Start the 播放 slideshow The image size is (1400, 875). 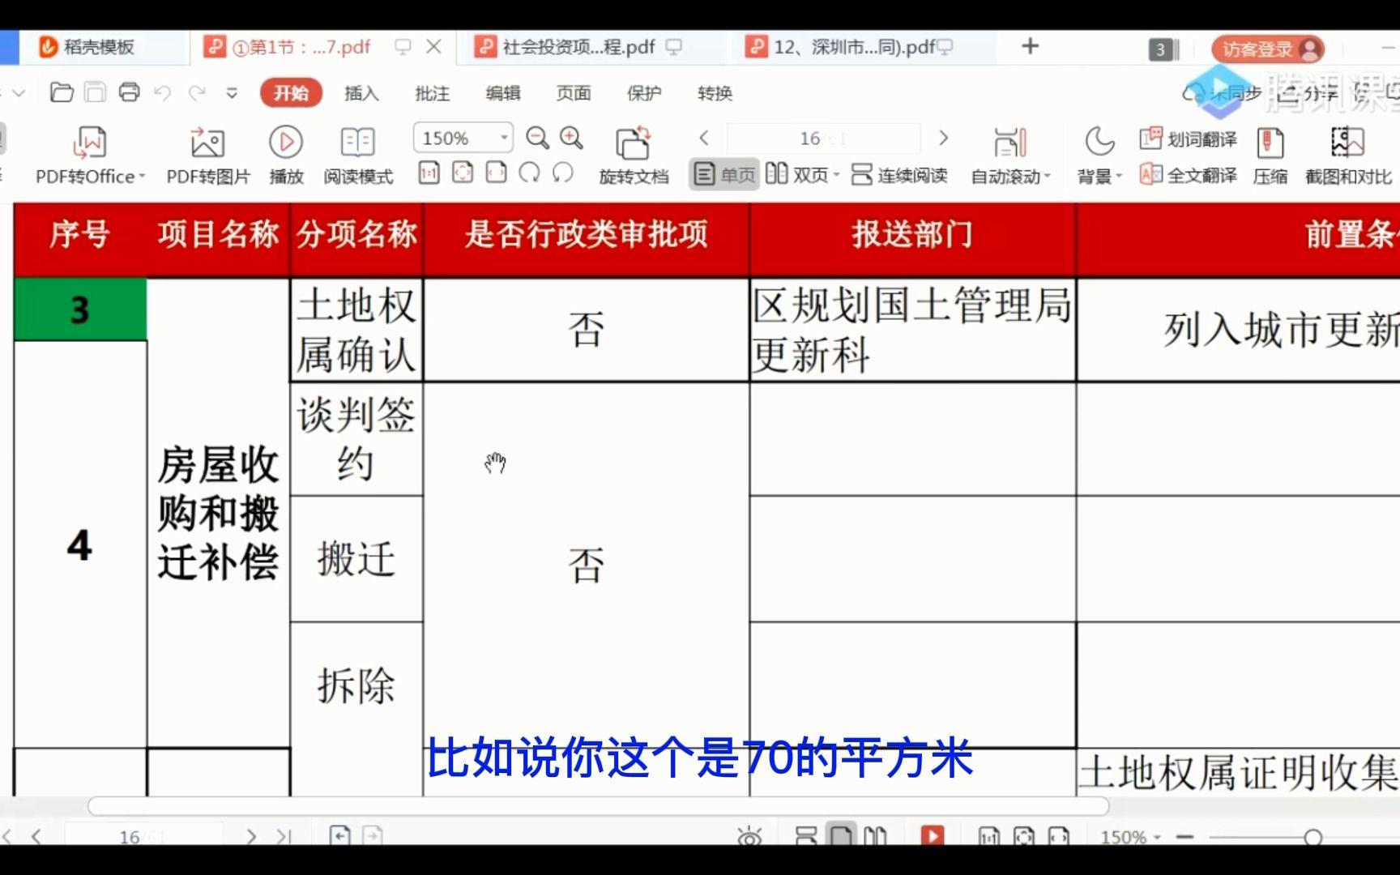286,155
